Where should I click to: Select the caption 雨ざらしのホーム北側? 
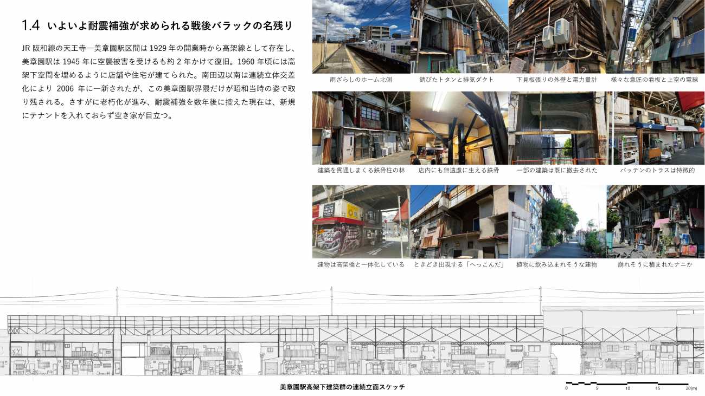click(x=361, y=80)
